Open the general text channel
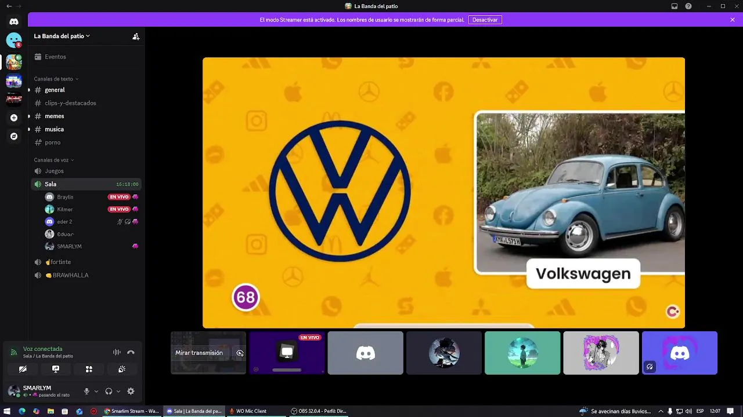 click(x=86, y=90)
